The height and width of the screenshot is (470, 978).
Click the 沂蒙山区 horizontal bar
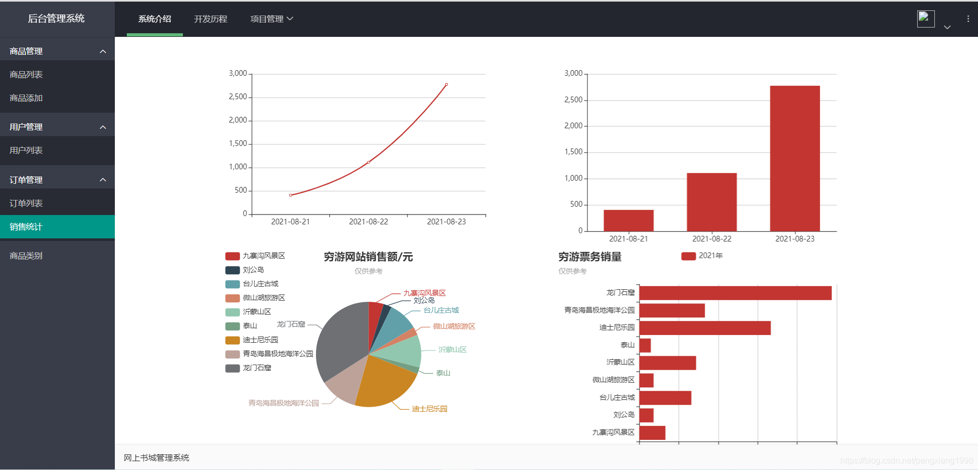coord(668,363)
